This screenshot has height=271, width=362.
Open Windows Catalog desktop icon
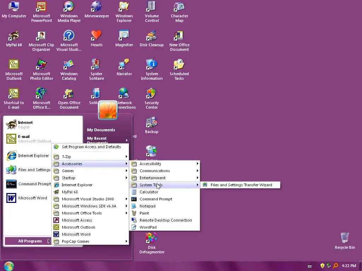pyautogui.click(x=69, y=70)
